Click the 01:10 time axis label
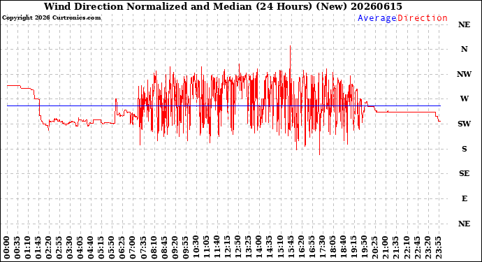The image size is (482, 262). click(x=28, y=248)
